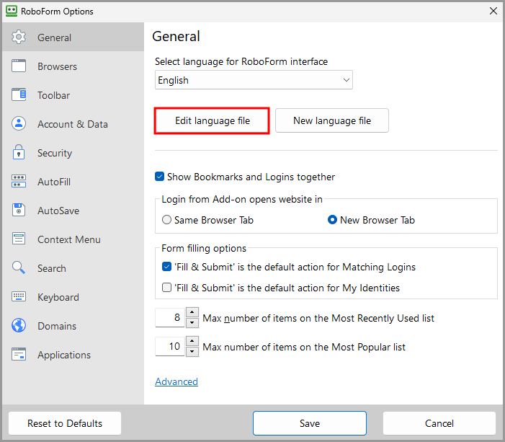Click the Search magnifier icon

click(x=19, y=268)
